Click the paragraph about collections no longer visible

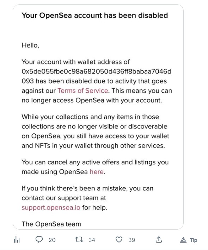point(95,131)
